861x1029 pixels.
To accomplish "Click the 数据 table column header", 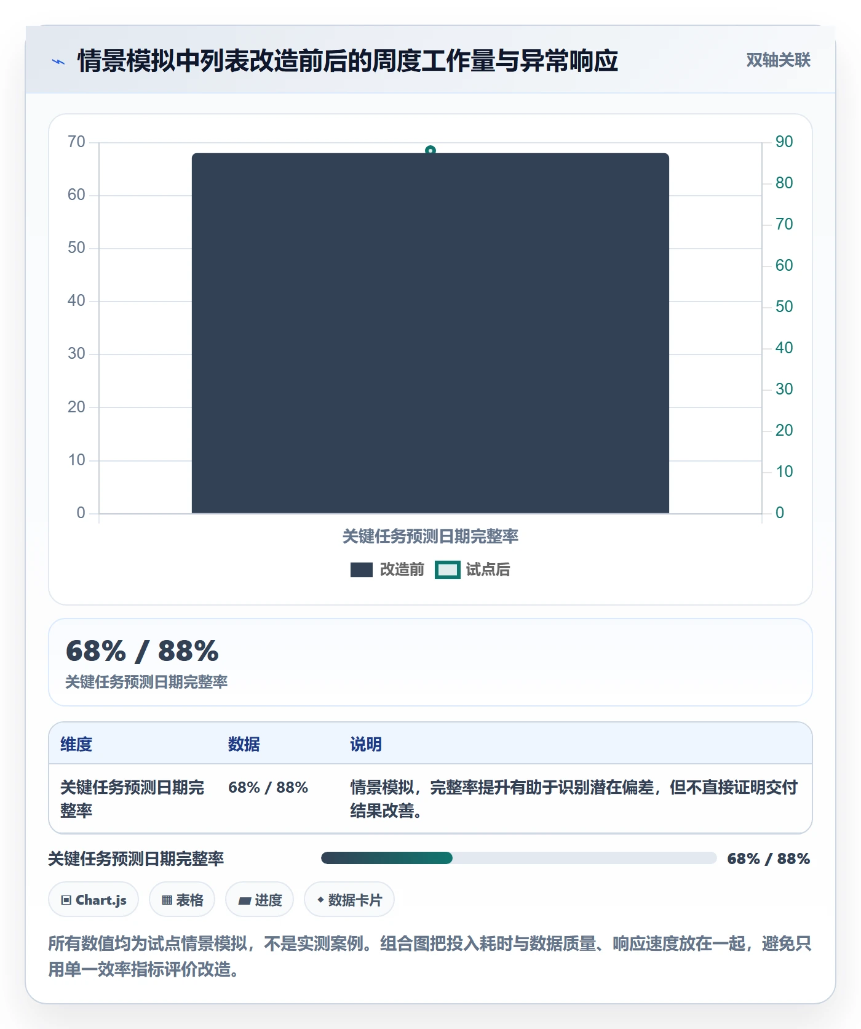I will click(244, 744).
